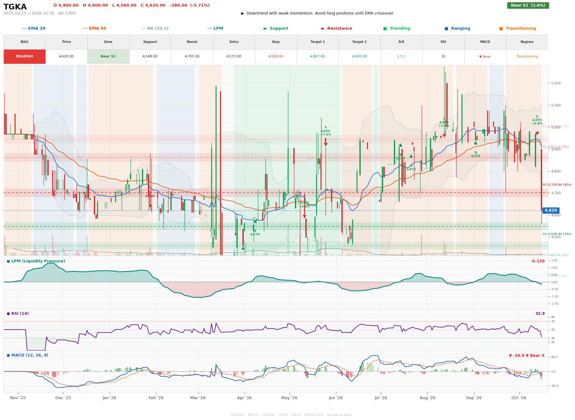Click the TGKA ticker symbol title
Viewport: 575px width, 420px height.
click(15, 7)
